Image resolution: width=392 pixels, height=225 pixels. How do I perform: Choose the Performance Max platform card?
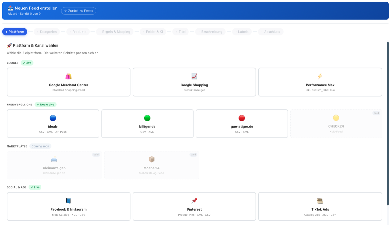pos(320,82)
